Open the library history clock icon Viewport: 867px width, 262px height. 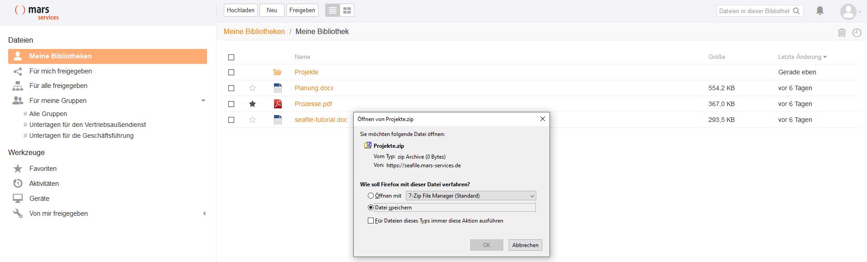[x=857, y=33]
